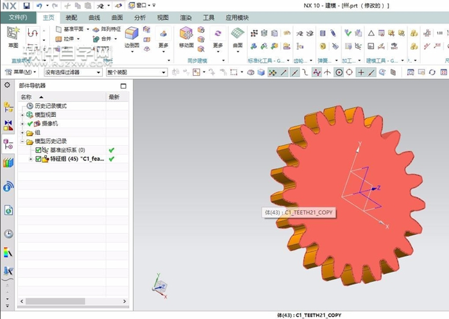Click the Sketch (草图) tool icon
This screenshot has height=319, width=449.
(x=13, y=35)
